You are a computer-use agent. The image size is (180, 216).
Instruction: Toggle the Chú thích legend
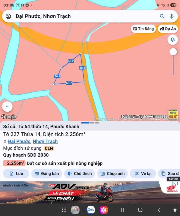79,174
